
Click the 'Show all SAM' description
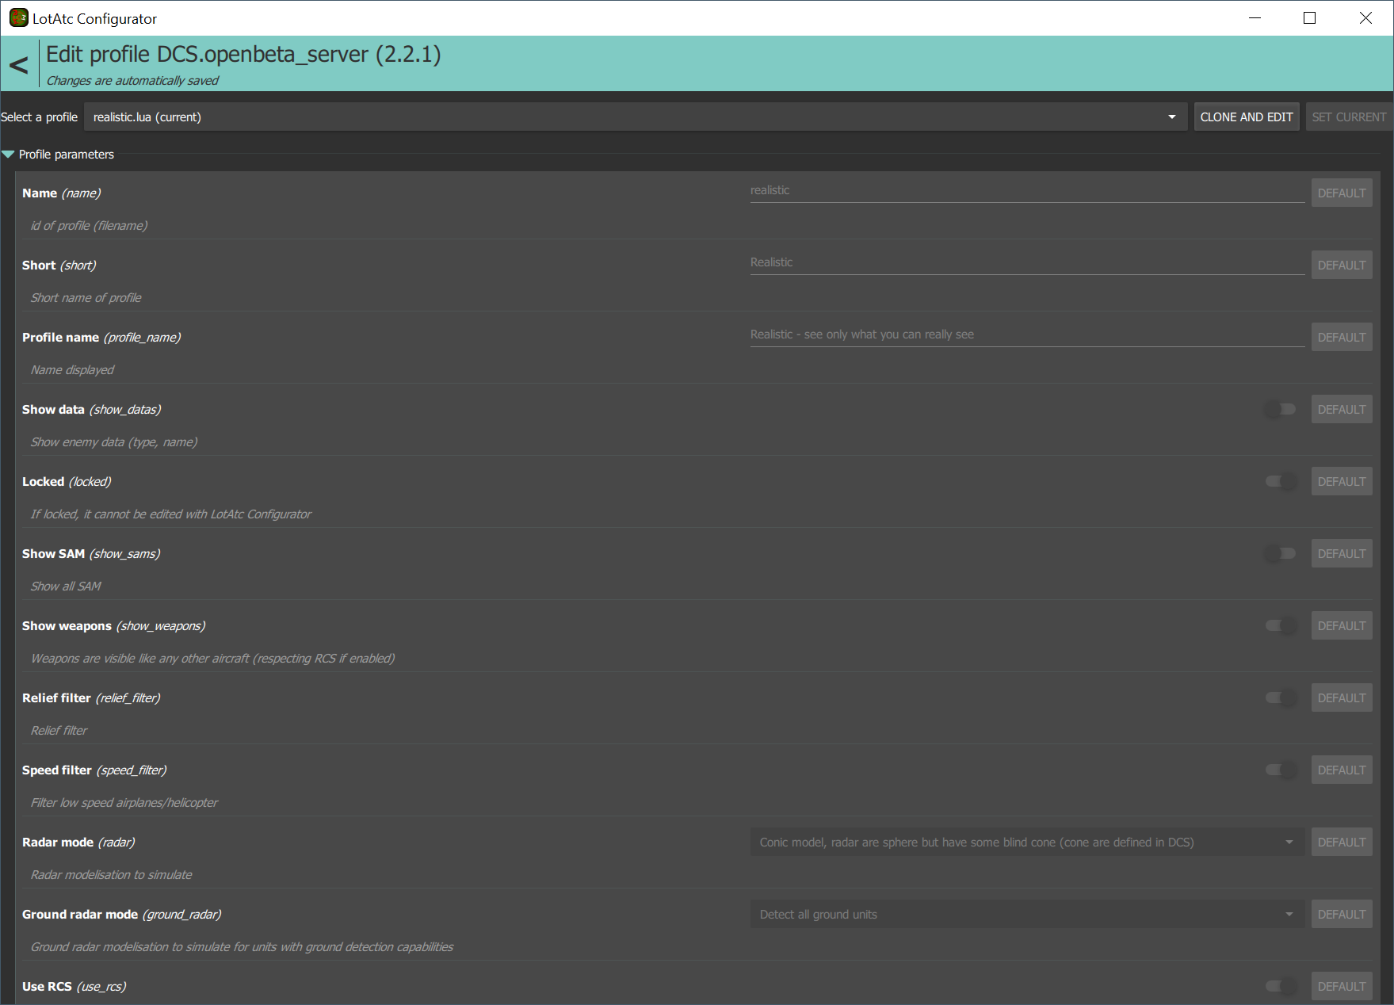pyautogui.click(x=66, y=587)
